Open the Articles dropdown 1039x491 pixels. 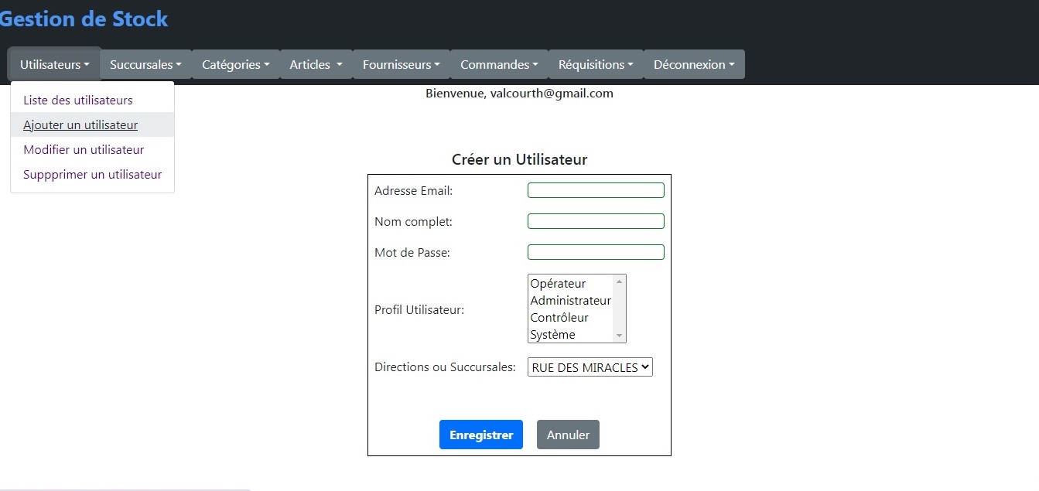click(316, 65)
